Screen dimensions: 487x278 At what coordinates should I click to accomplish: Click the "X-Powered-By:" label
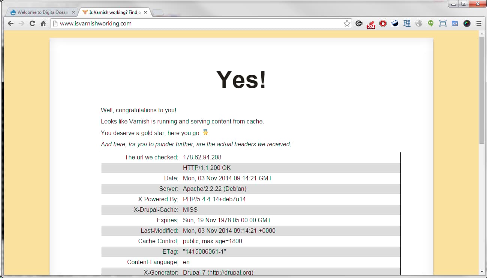coord(158,199)
